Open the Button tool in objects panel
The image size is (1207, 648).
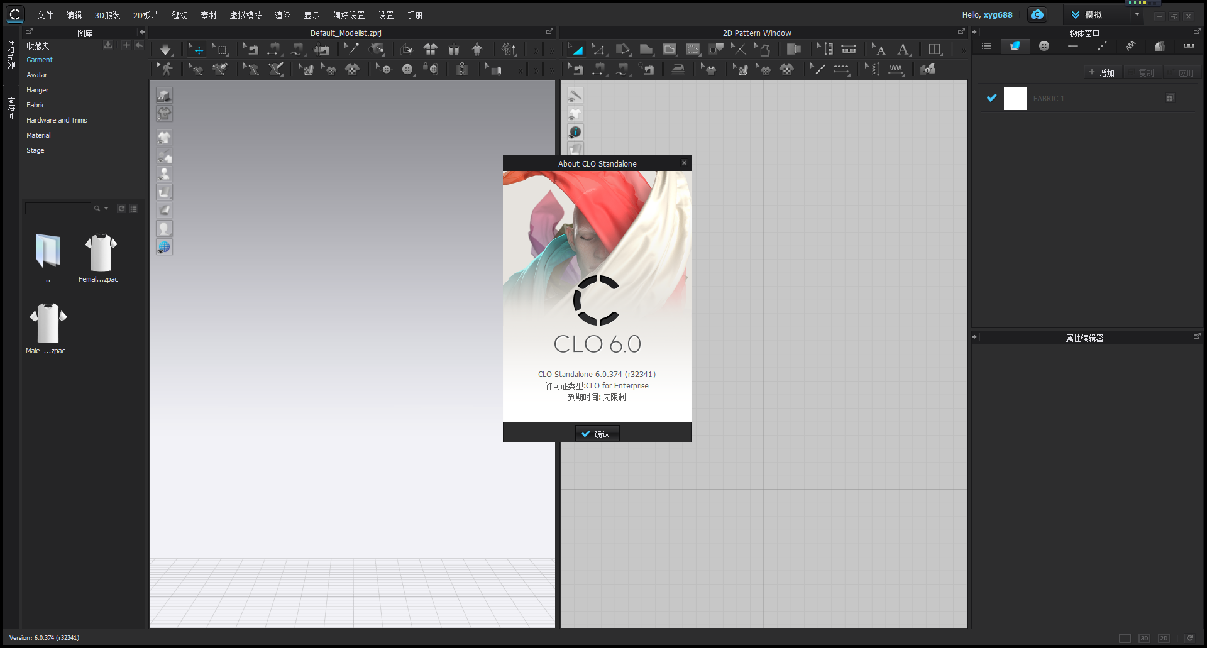pos(1044,46)
